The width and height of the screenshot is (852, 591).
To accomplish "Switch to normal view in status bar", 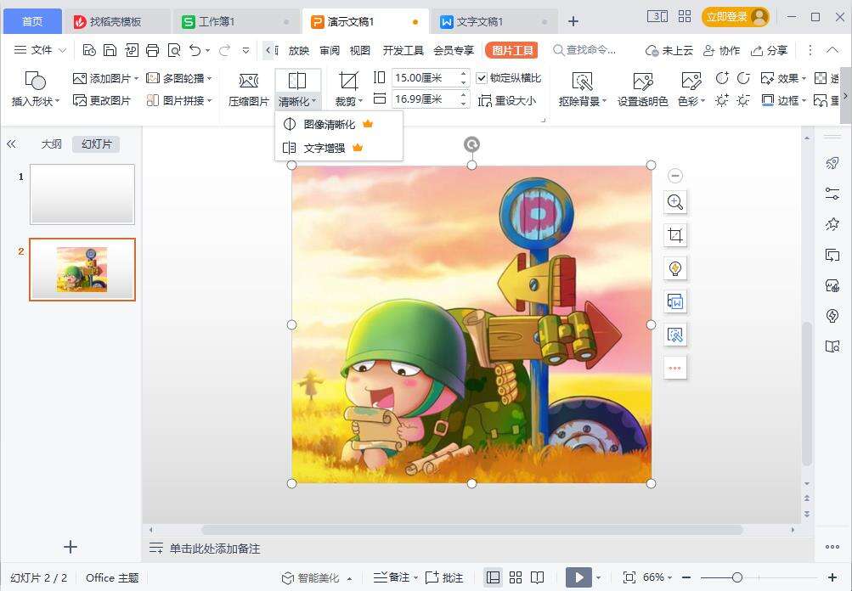I will (493, 577).
